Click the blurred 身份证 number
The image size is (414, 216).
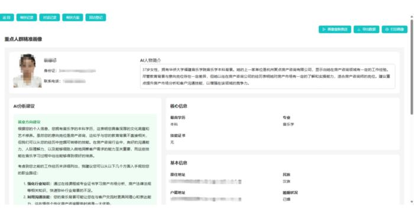[77, 71]
